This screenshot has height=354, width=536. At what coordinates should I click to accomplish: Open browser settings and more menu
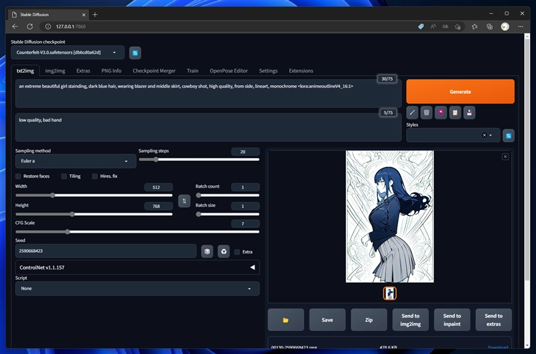coord(521,26)
